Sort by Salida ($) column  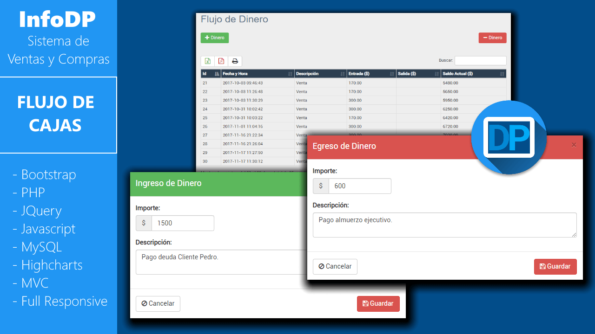[x=418, y=74]
